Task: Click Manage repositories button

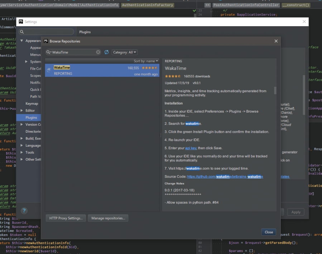Action: click(x=108, y=218)
